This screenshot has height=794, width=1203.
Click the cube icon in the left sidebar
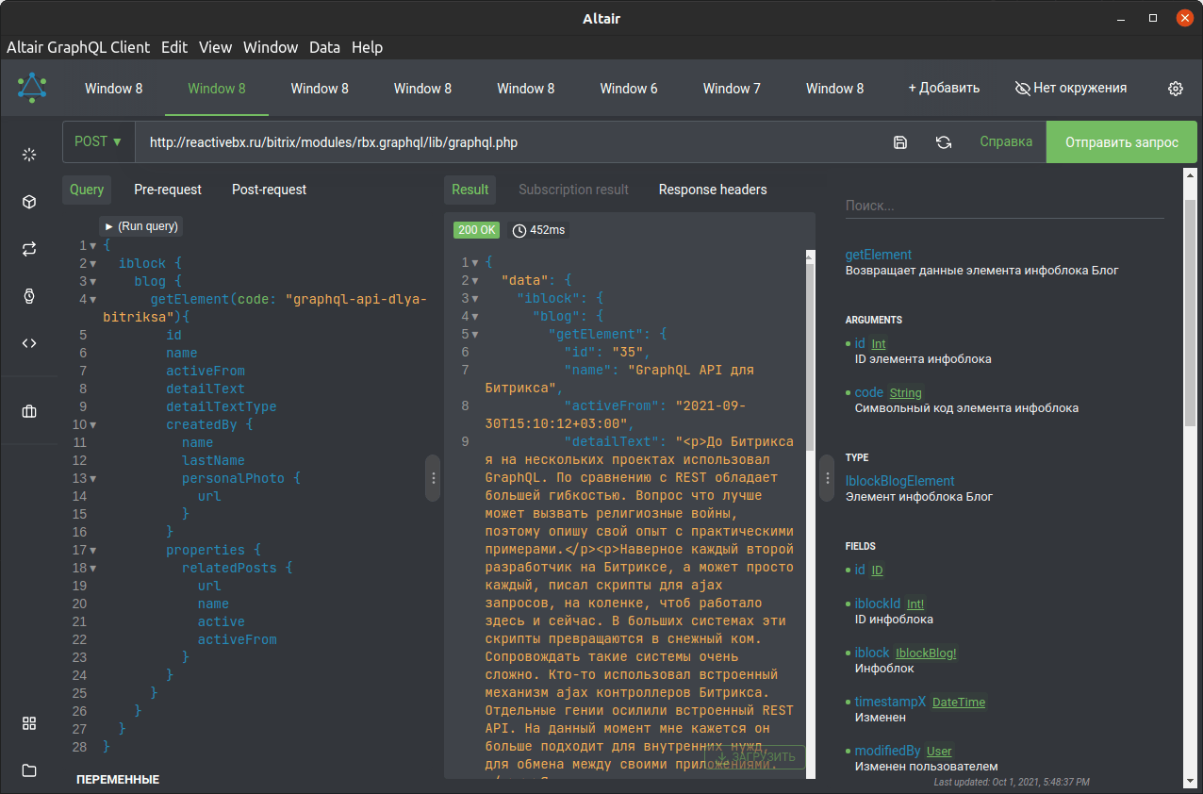29,202
